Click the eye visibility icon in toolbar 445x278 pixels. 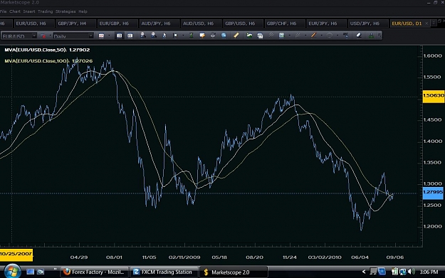click(213, 36)
